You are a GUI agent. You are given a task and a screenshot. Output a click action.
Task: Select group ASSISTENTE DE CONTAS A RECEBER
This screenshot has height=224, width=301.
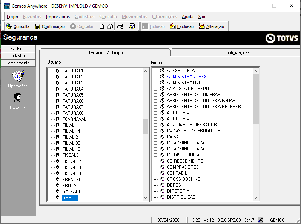(204, 106)
